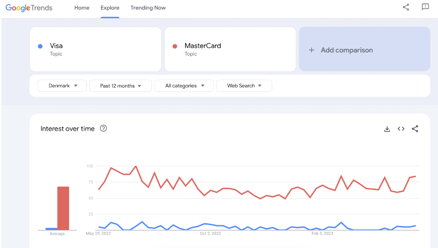This screenshot has height=248, width=438.
Task: Open help for Interest over time
Action: click(x=103, y=128)
